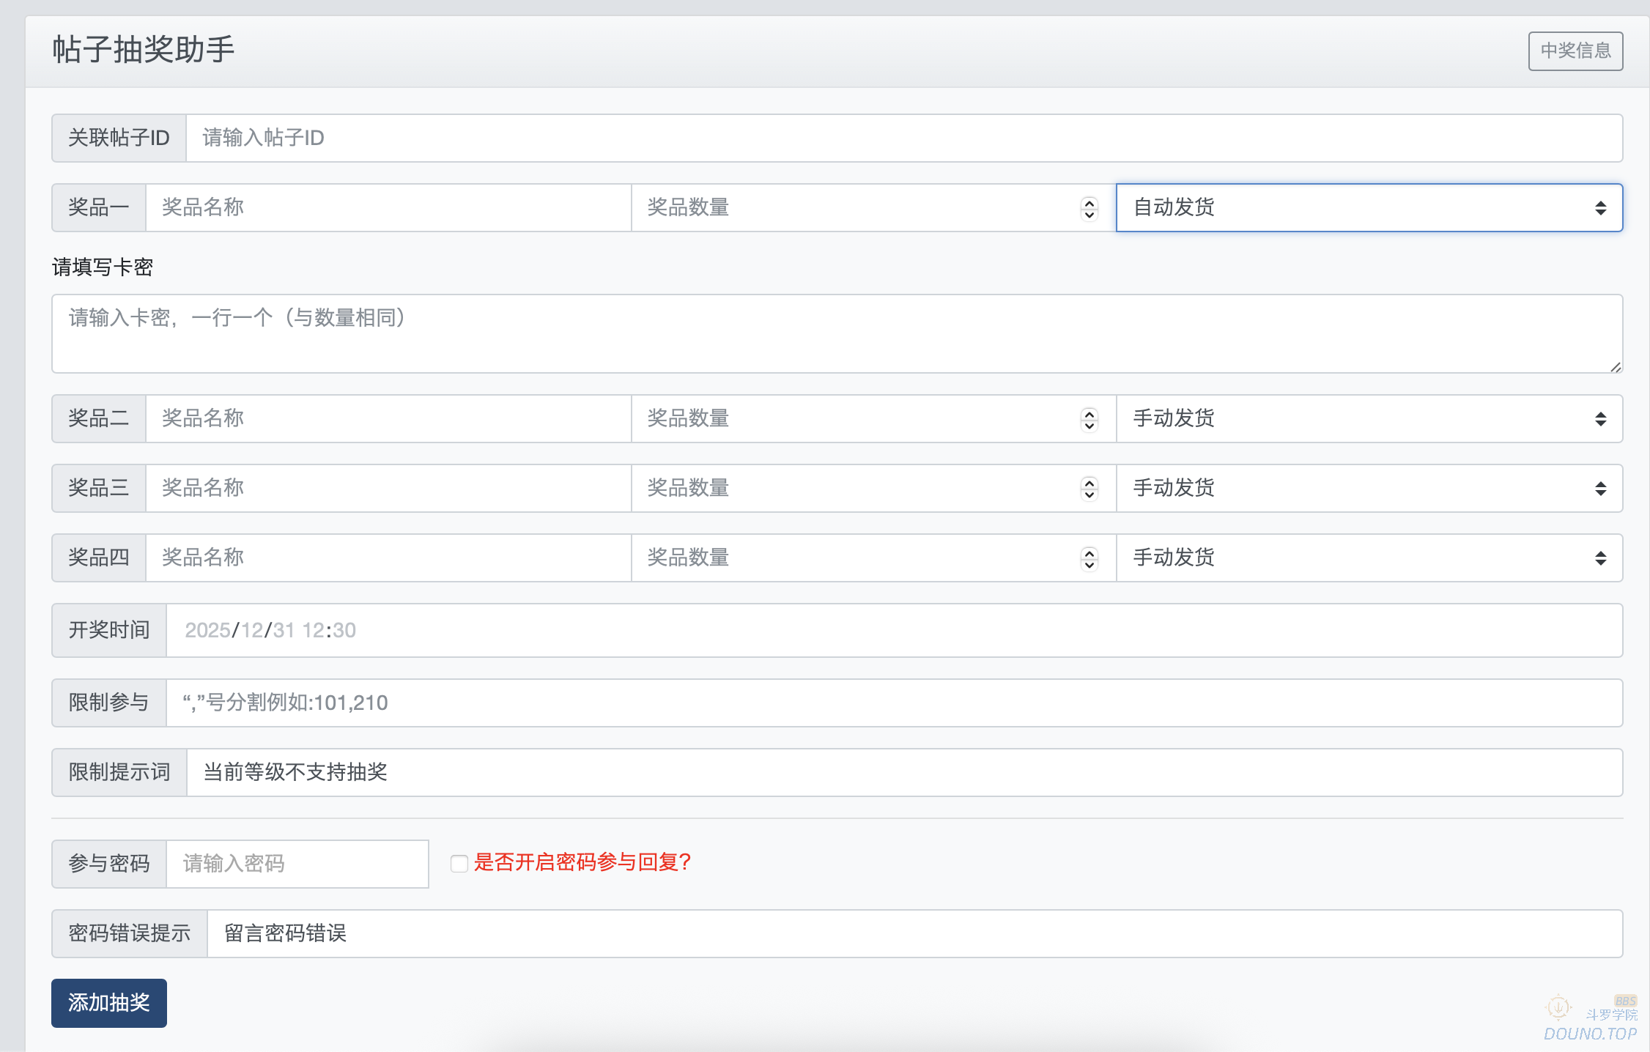Open 奖品三 delivery mode dropdown
Image resolution: width=1650 pixels, height=1052 pixels.
click(x=1369, y=488)
